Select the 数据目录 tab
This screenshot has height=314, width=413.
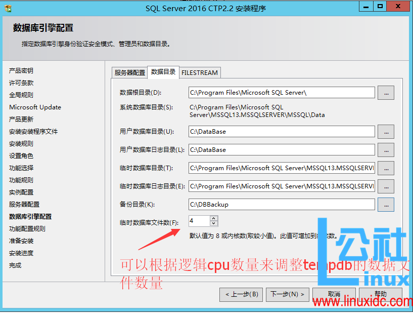tap(163, 72)
